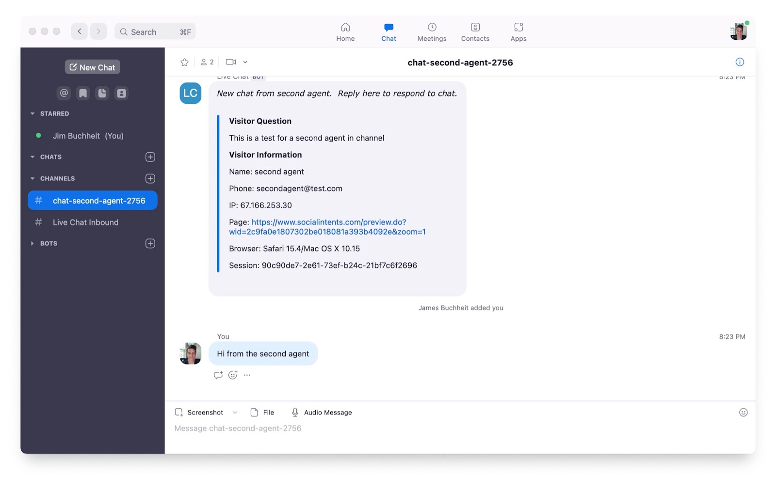Reply to the 'Hi from the second agent' message

point(218,375)
